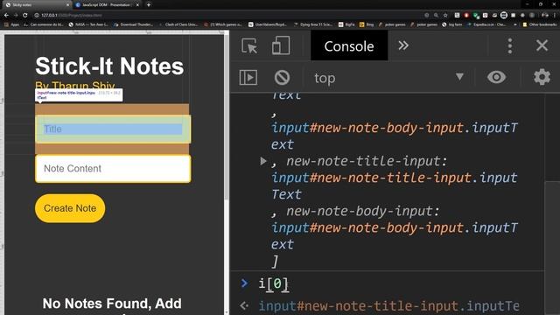Switch to the JavaScript DOM Presentation tab
Image resolution: width=560 pixels, height=315 pixels.
[x=106, y=5]
